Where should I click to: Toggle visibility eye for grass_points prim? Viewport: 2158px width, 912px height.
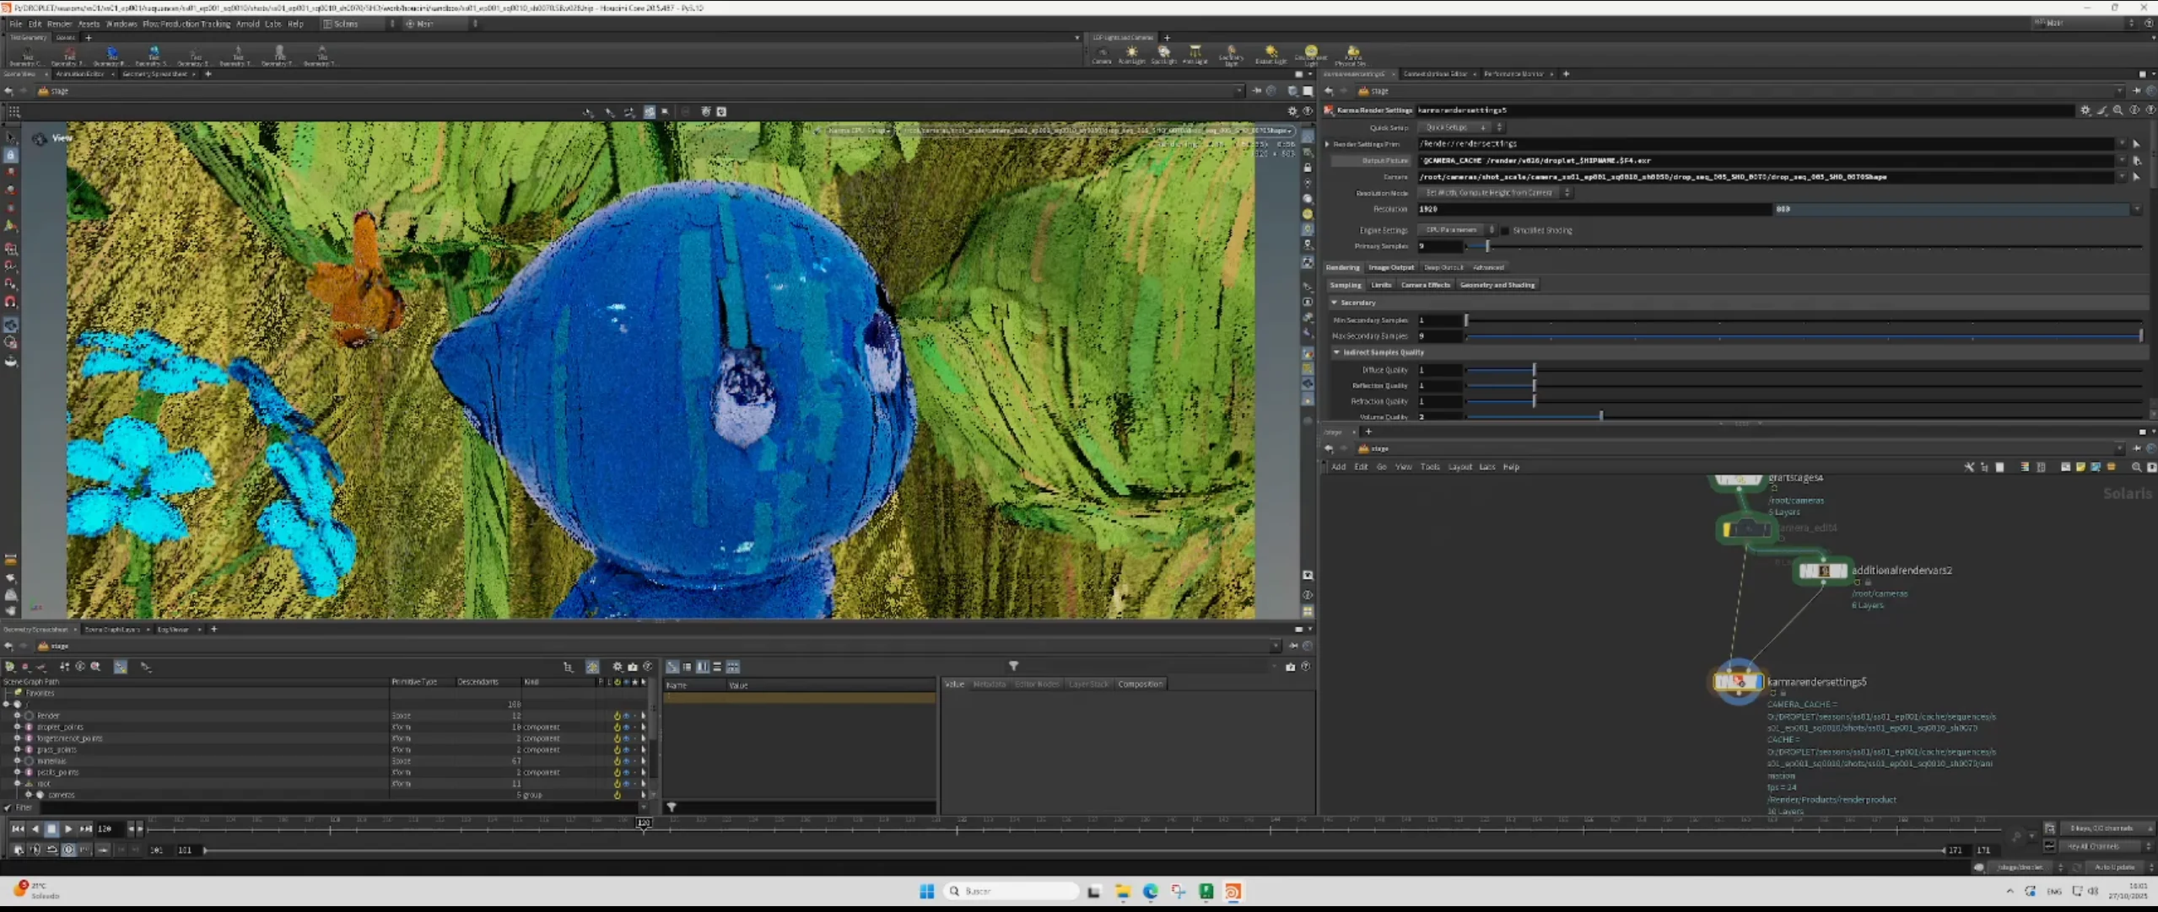[x=626, y=750]
